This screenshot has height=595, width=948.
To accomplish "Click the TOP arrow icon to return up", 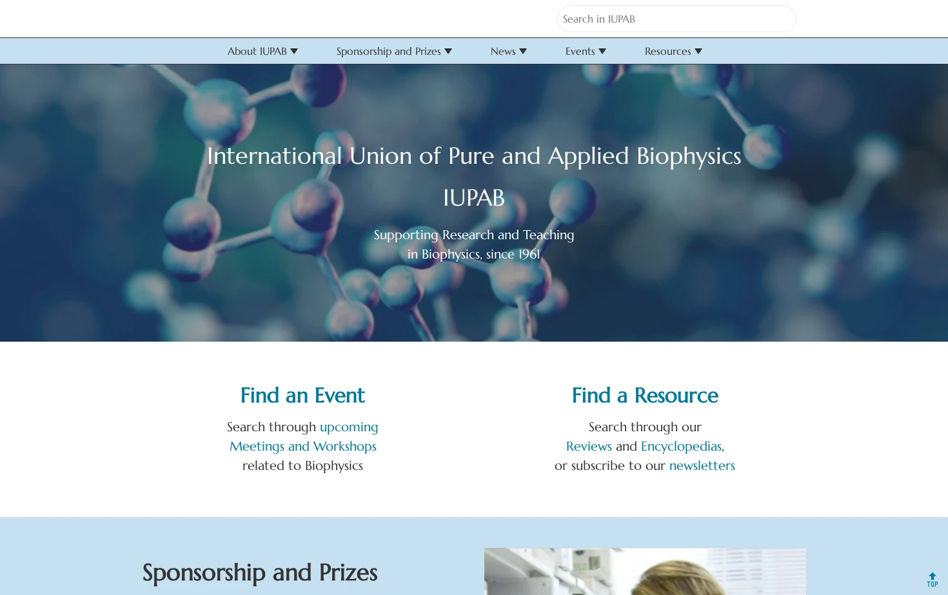I will [x=933, y=580].
